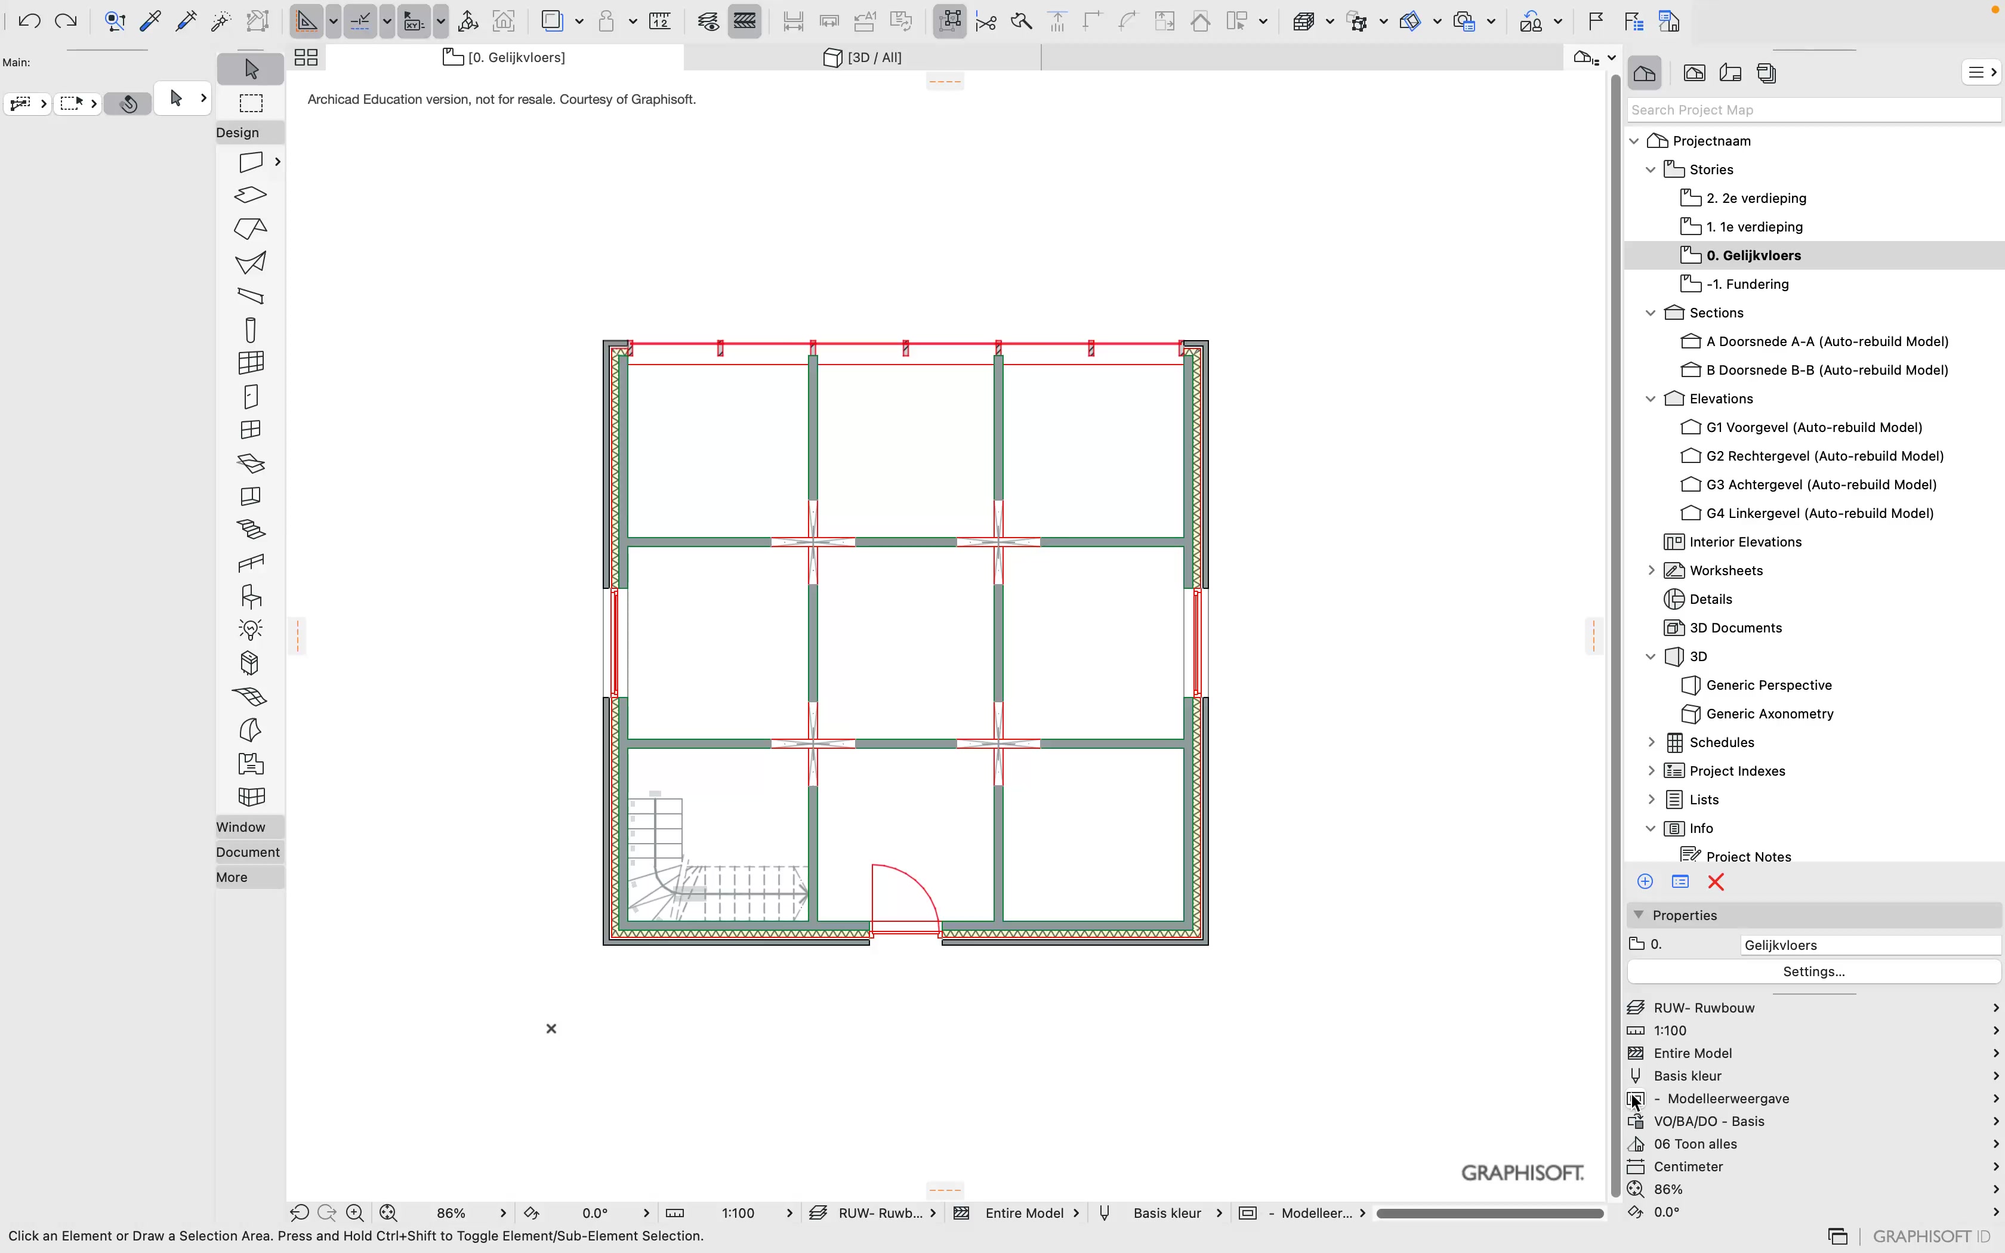Add a new viewpoint with the plus button
Image resolution: width=2005 pixels, height=1253 pixels.
click(x=1646, y=882)
